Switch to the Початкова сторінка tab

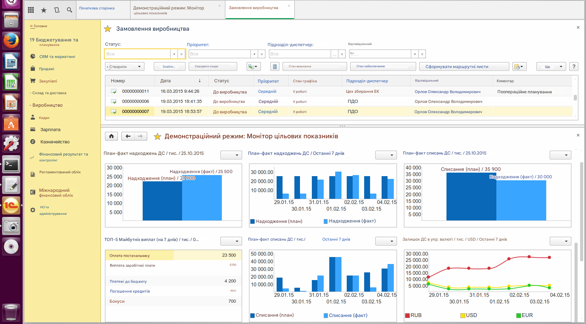(97, 8)
